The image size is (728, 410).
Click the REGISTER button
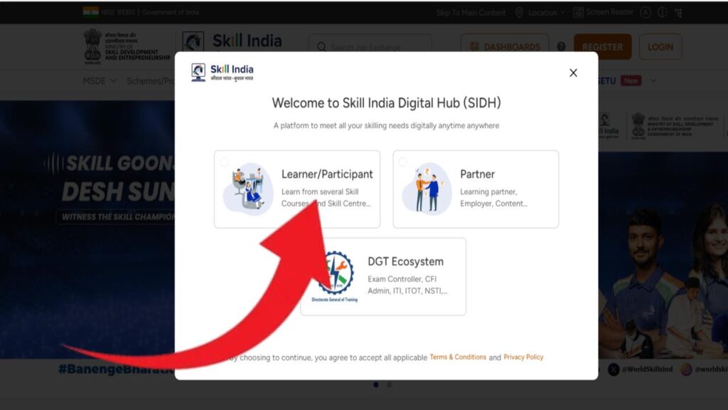tap(603, 47)
